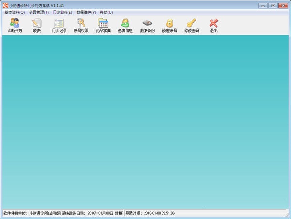Screen dimensions: 291x219
Task: Open the 数据维护(Y) menu
Action: pyautogui.click(x=86, y=12)
